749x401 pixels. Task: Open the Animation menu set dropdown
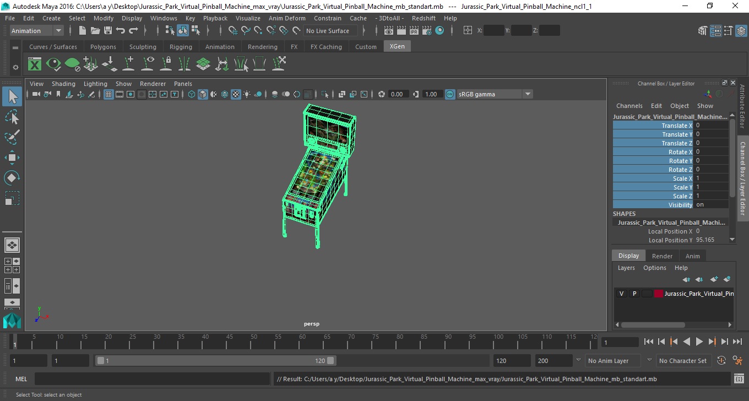point(37,31)
